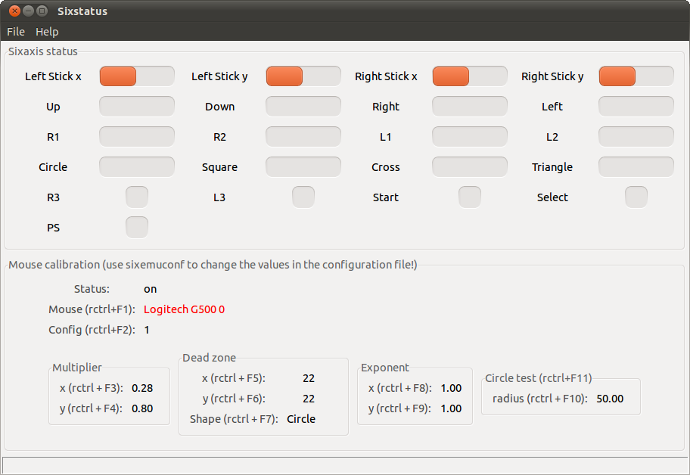
Task: Click the Exponent y value 1.00
Action: pyautogui.click(x=451, y=408)
